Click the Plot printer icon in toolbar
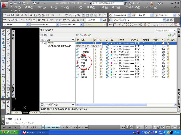This screenshot has height=135, width=181. [18, 15]
